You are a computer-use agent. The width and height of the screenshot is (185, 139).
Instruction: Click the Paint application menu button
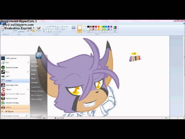2,23
